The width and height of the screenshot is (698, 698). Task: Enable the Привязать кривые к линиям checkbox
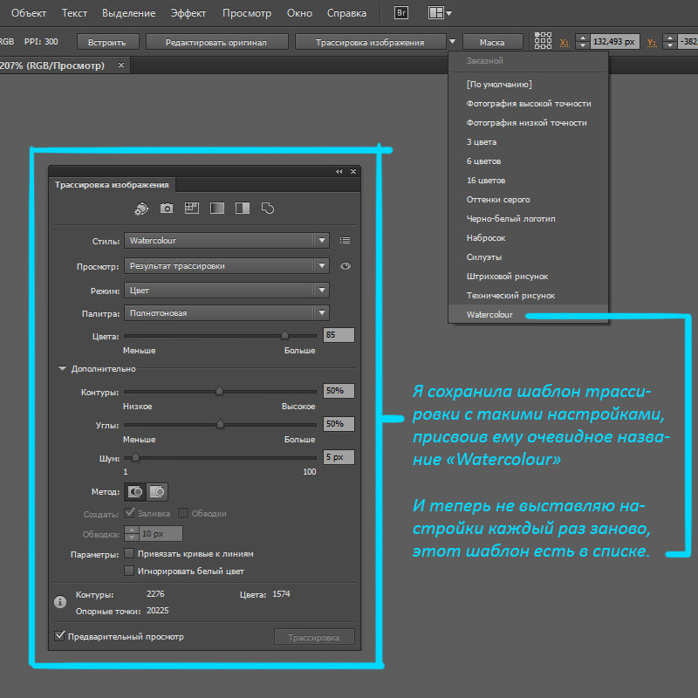pos(130,554)
